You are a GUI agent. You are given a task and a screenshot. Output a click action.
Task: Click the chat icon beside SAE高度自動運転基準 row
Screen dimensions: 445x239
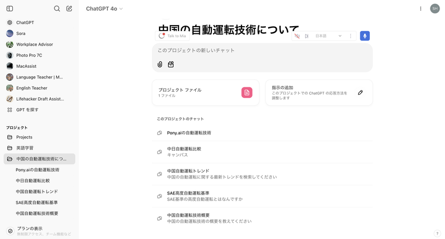(160, 196)
